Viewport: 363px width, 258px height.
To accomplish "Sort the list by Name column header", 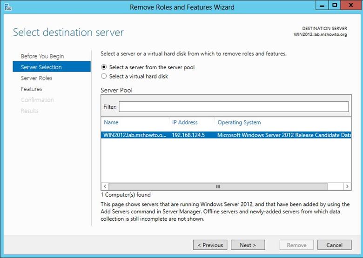I will [111, 122].
